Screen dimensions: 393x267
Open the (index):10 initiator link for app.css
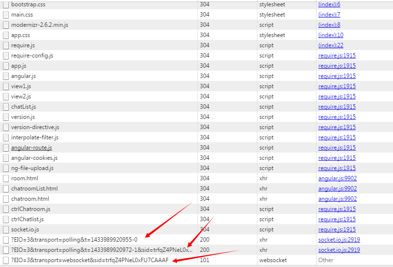pyautogui.click(x=331, y=35)
